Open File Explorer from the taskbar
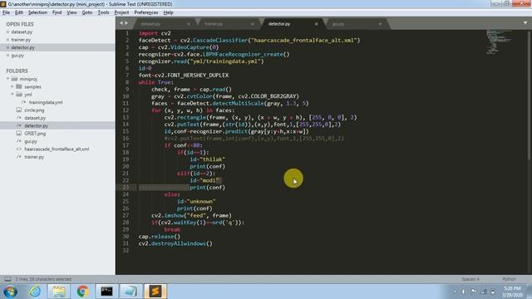 59,292
